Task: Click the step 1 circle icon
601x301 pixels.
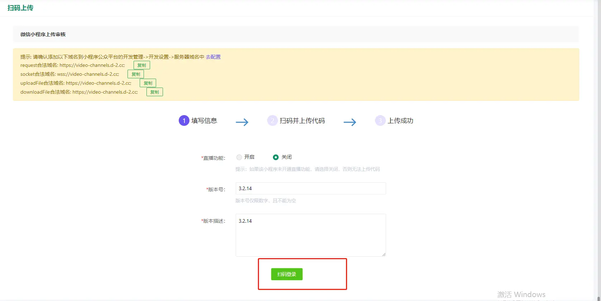Action: coord(184,121)
